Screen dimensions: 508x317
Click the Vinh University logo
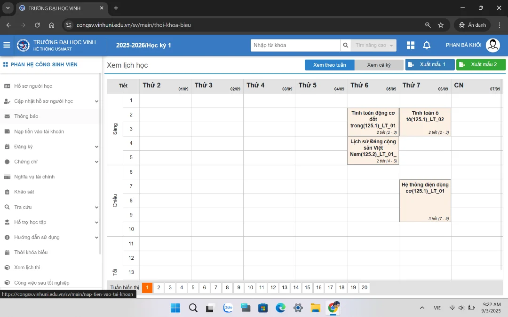pos(23,45)
